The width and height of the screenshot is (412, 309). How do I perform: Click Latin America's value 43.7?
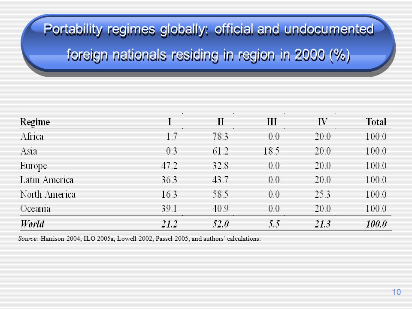point(221,180)
